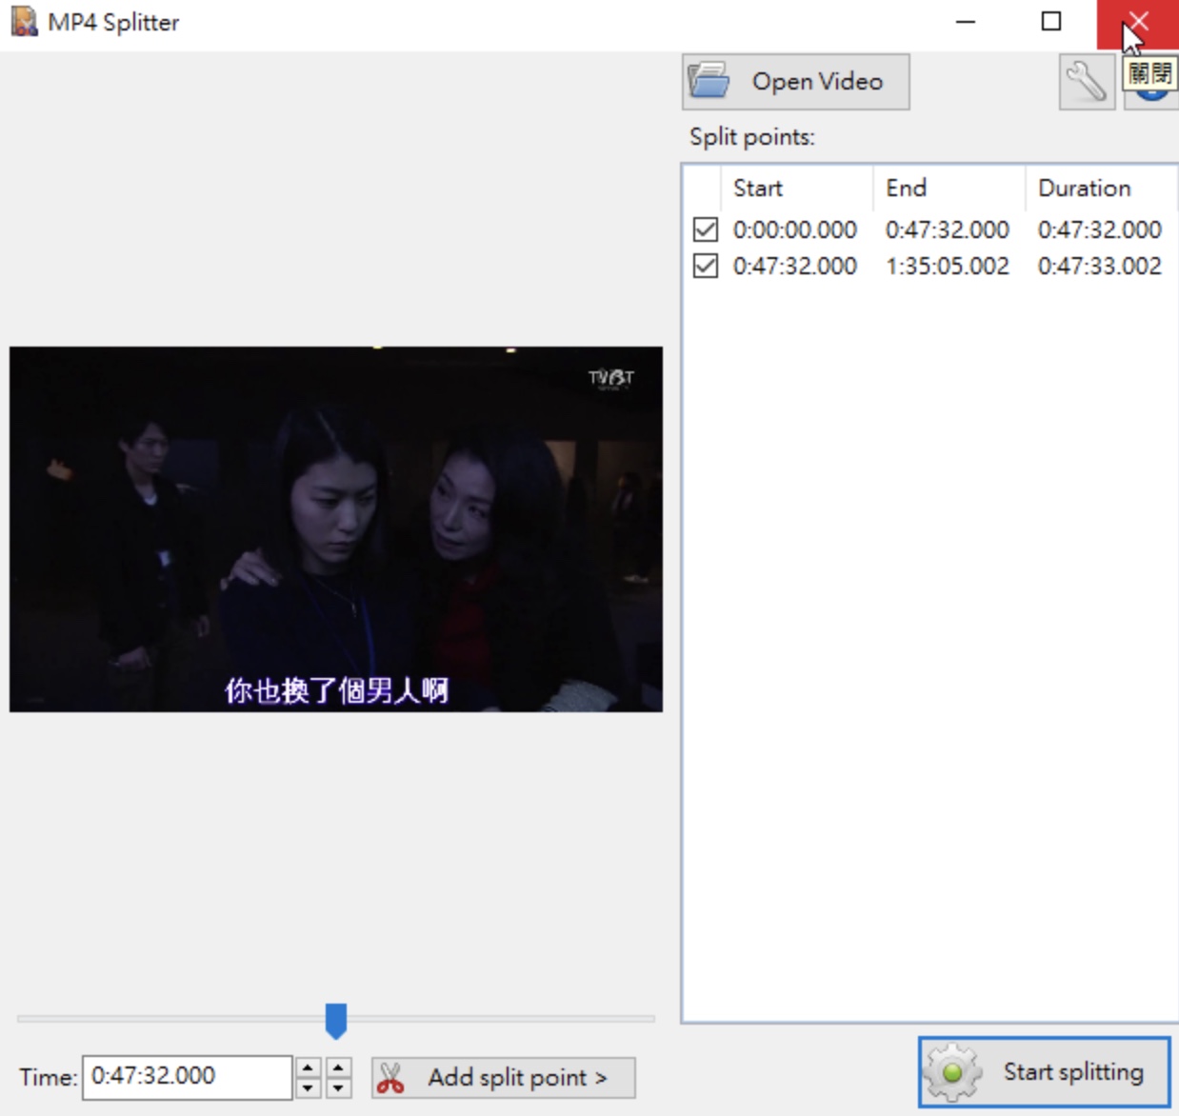This screenshot has height=1116, width=1179.
Task: Increase time with first stepper up arrow
Action: click(308, 1067)
